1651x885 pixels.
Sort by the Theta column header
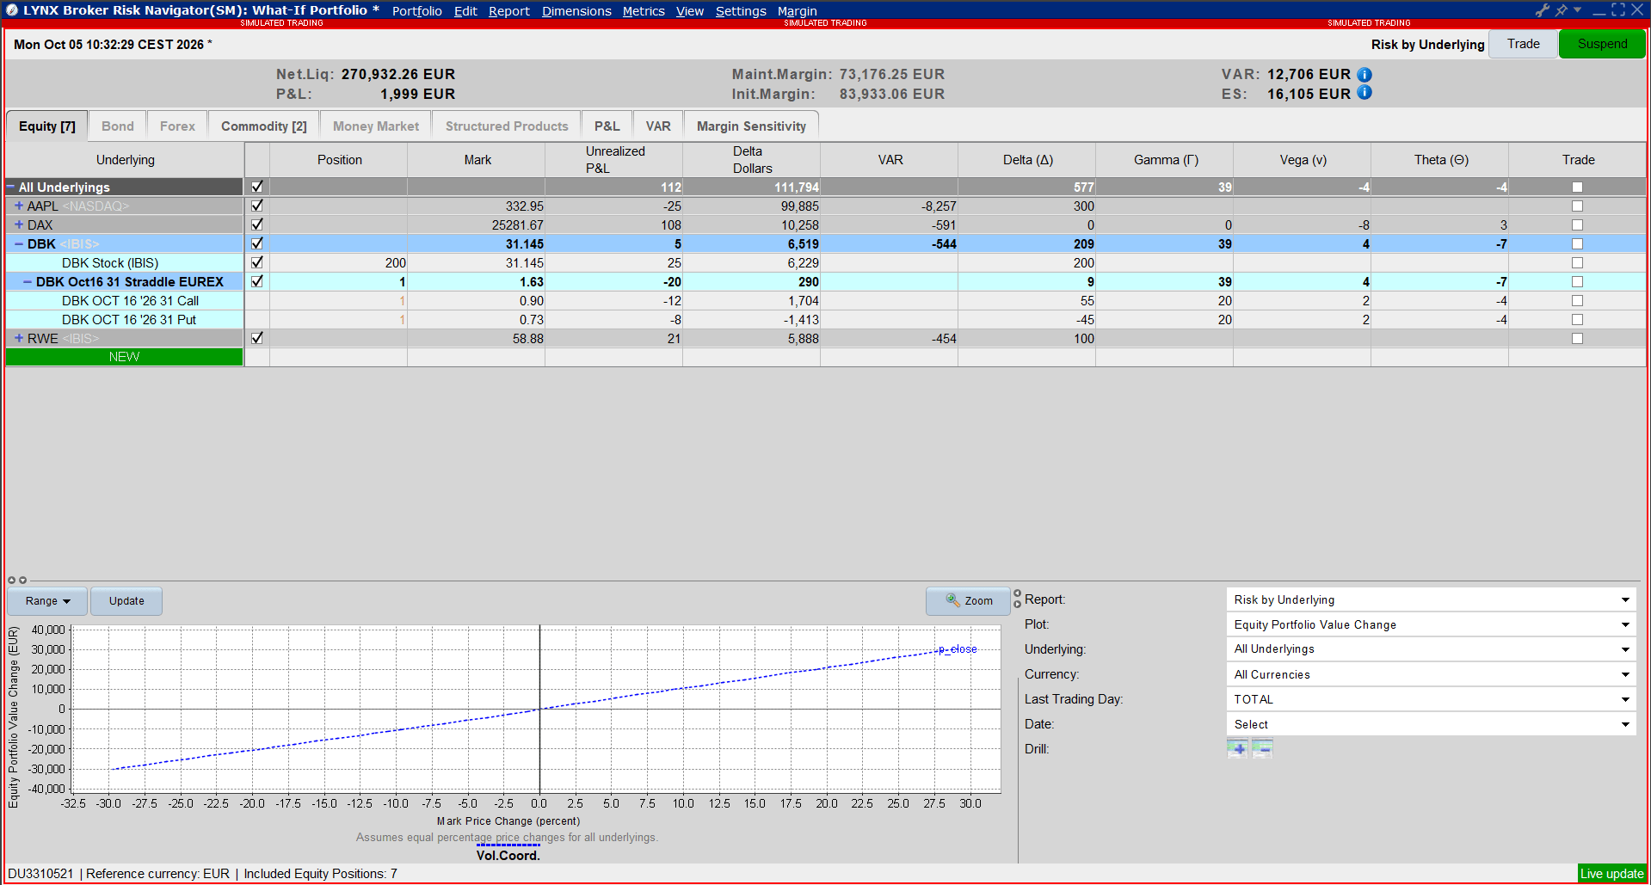click(1440, 160)
